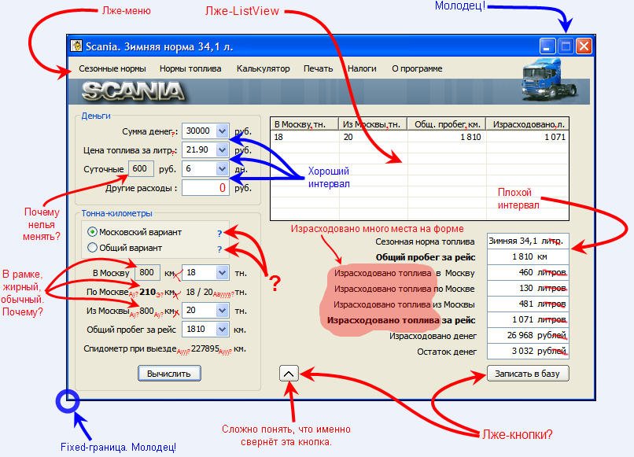Click the 1 071 литров result field
The image size is (634, 457).
coord(528,320)
